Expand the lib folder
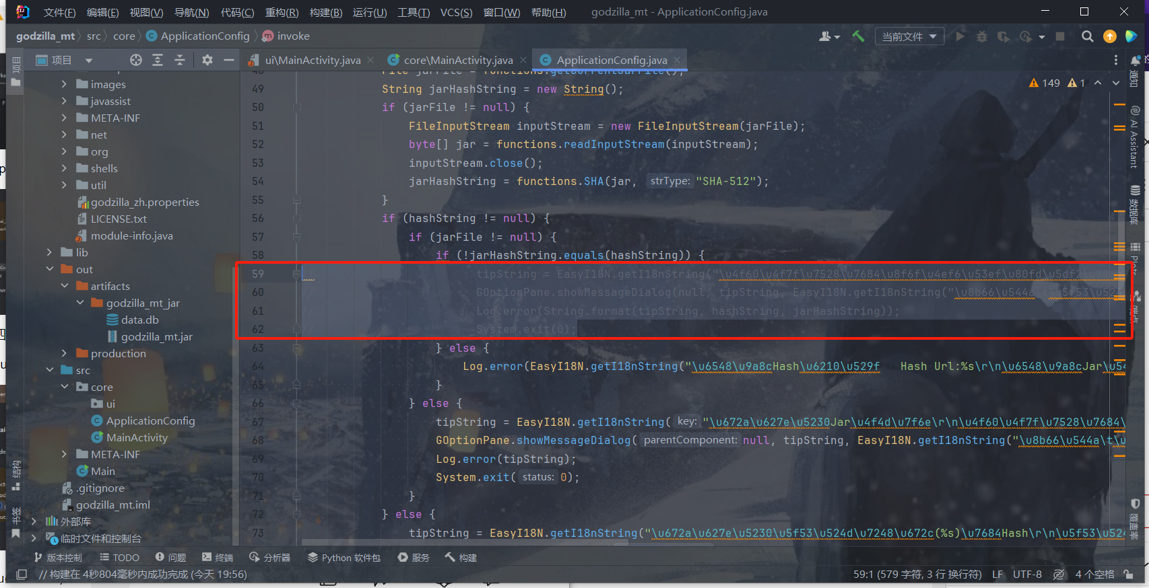 pyautogui.click(x=49, y=252)
